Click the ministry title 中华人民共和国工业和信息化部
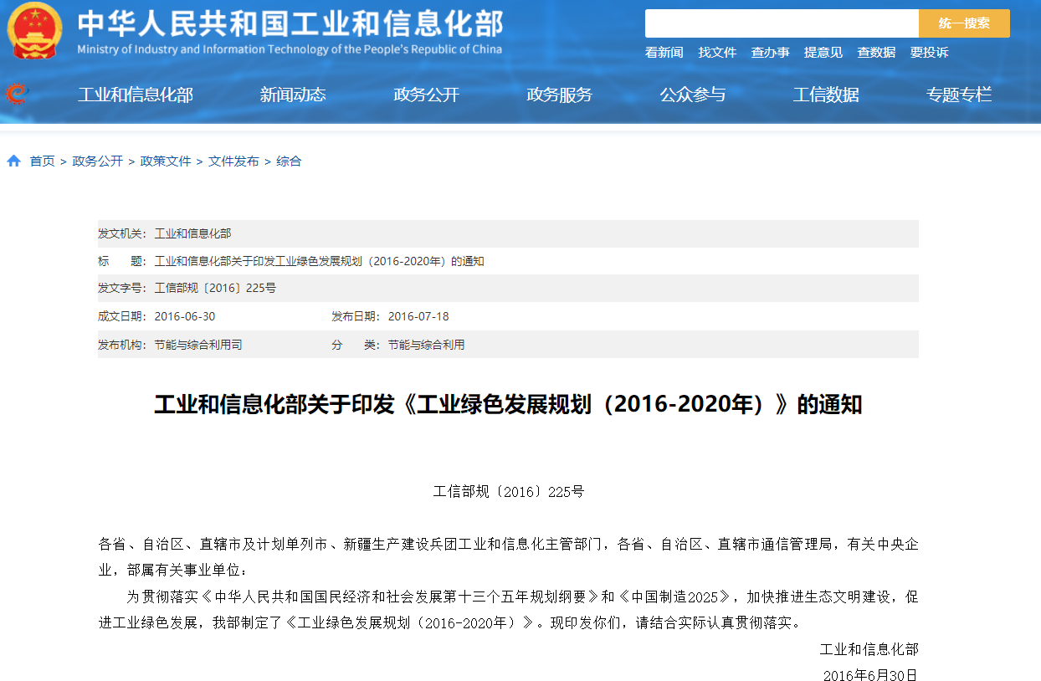1041x681 pixels. [x=290, y=23]
